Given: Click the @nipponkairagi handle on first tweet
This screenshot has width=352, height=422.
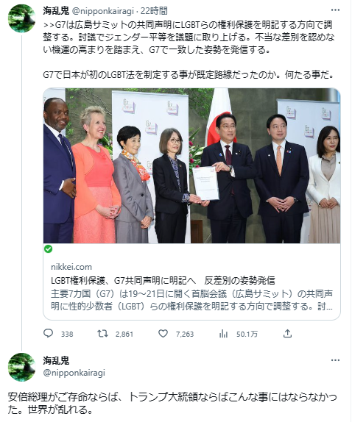Looking at the screenshot, I should 102,11.
